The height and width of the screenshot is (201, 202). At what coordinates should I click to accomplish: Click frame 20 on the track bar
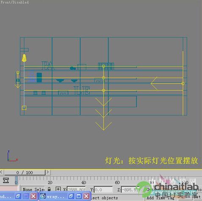click(x=50, y=182)
